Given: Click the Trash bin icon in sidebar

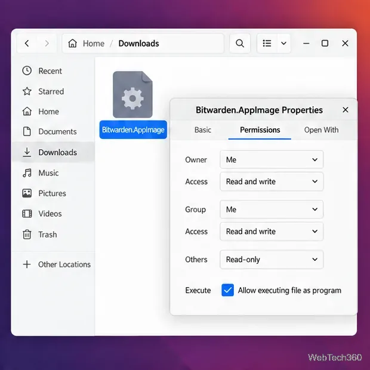Looking at the screenshot, I should 27,235.
